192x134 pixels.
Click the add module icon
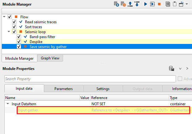pyautogui.click(x=116, y=4)
